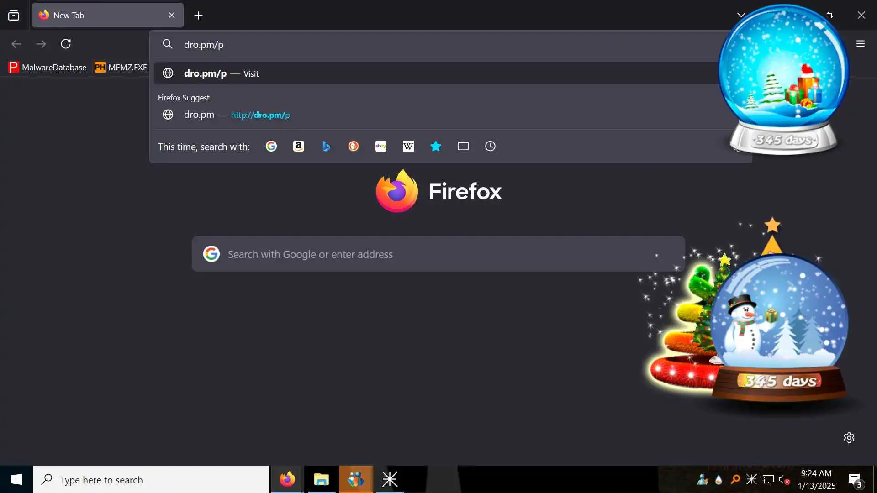Open Firefox application hamburger menu
The height and width of the screenshot is (493, 877).
coord(861,44)
